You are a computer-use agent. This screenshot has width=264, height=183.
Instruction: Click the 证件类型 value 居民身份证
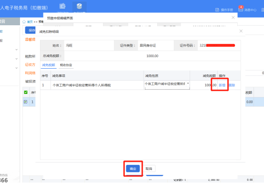[148, 45]
